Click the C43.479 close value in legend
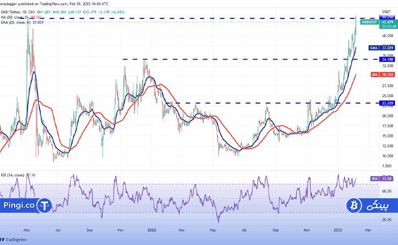 (90, 12)
